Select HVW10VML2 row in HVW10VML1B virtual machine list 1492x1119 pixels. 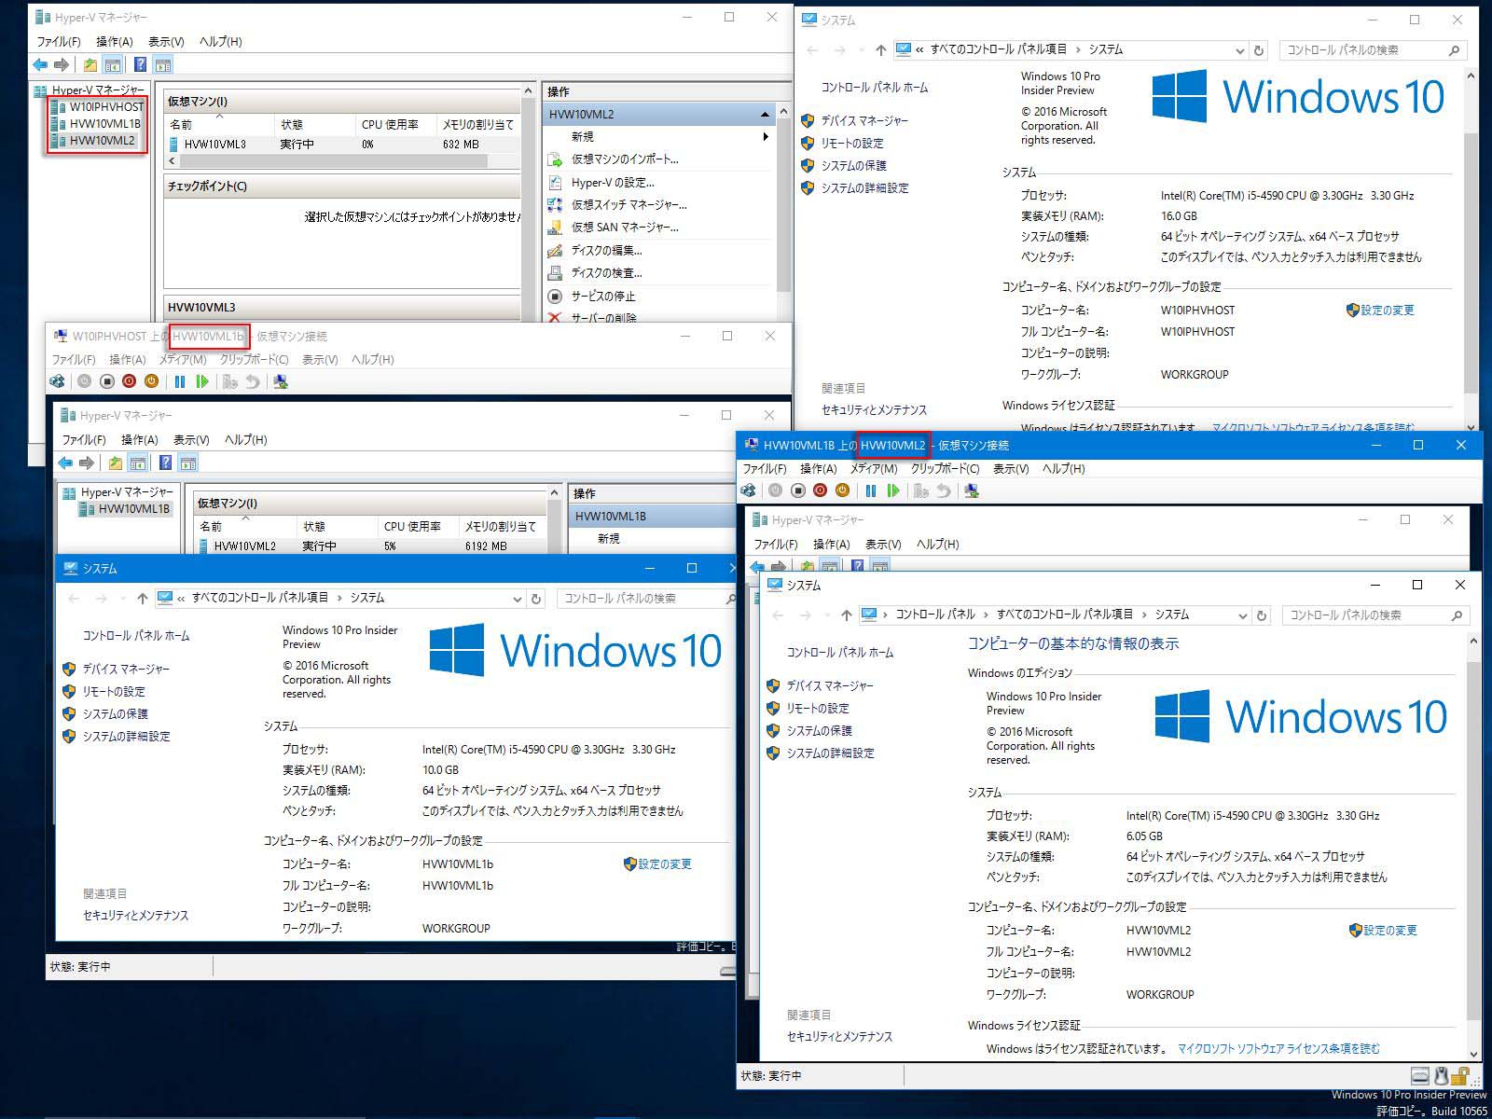[373, 546]
